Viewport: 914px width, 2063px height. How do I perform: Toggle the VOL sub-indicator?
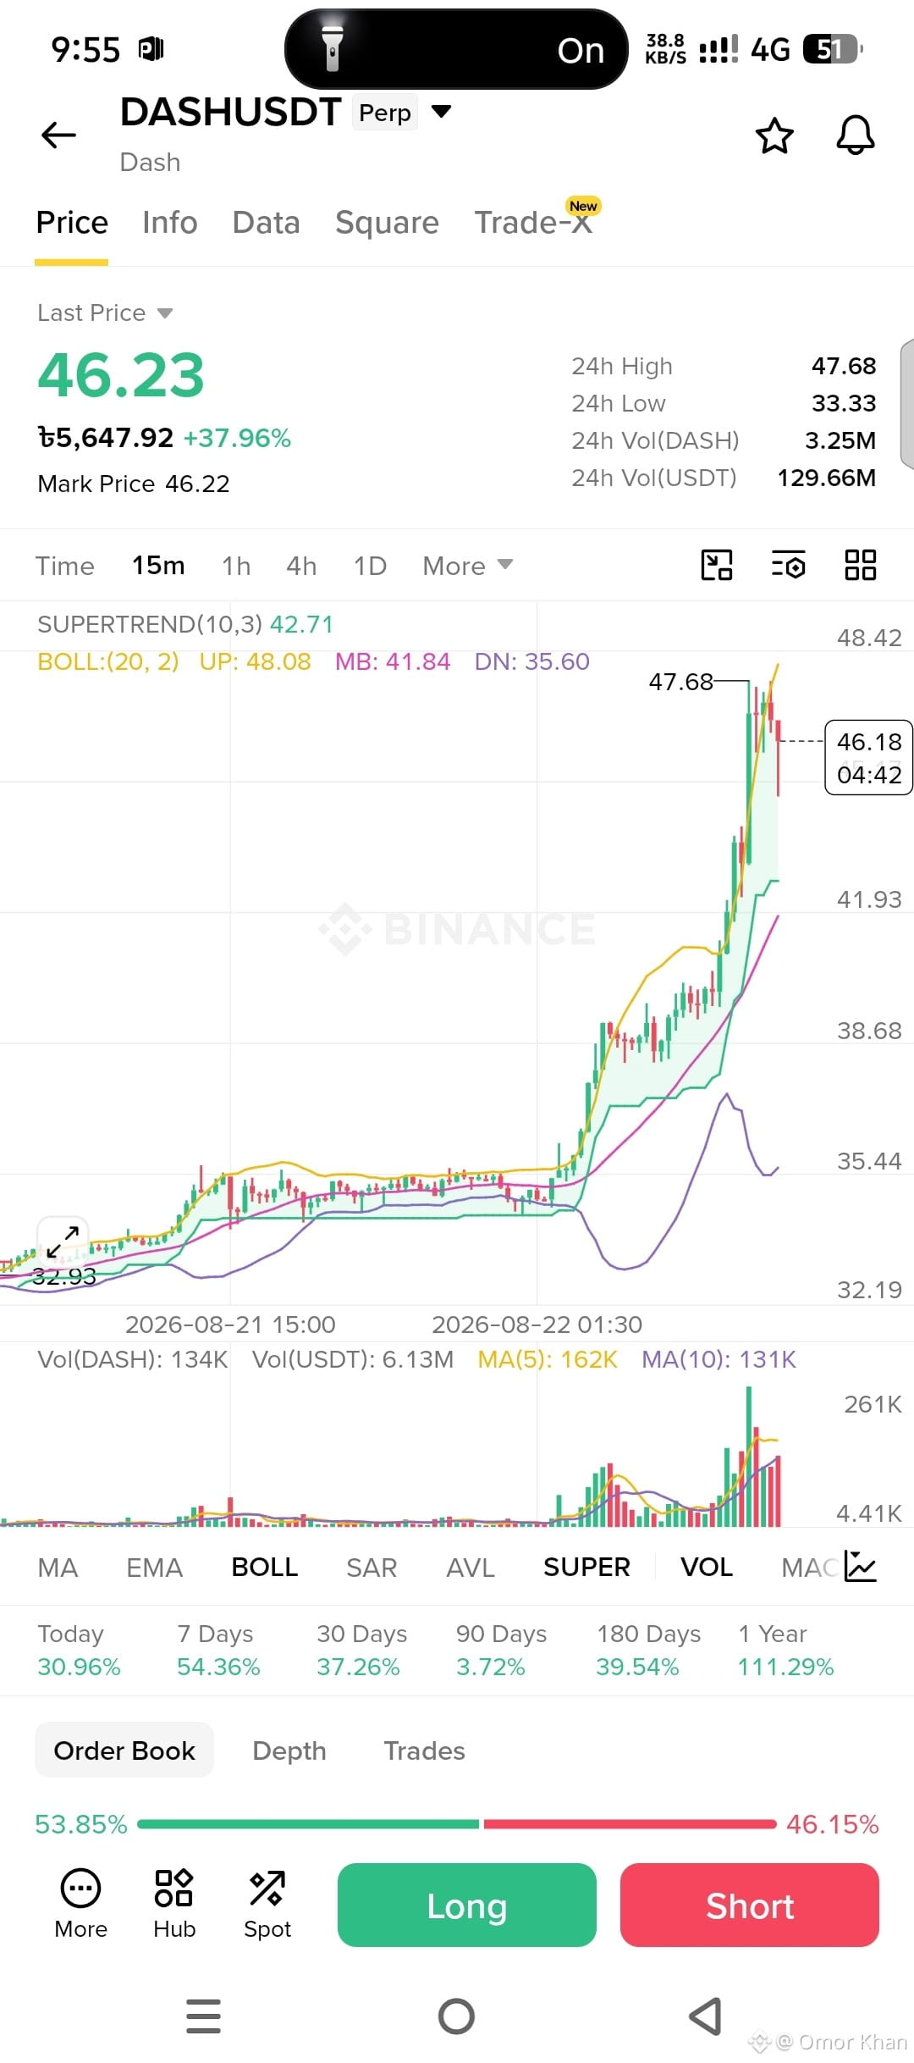[x=707, y=1568]
